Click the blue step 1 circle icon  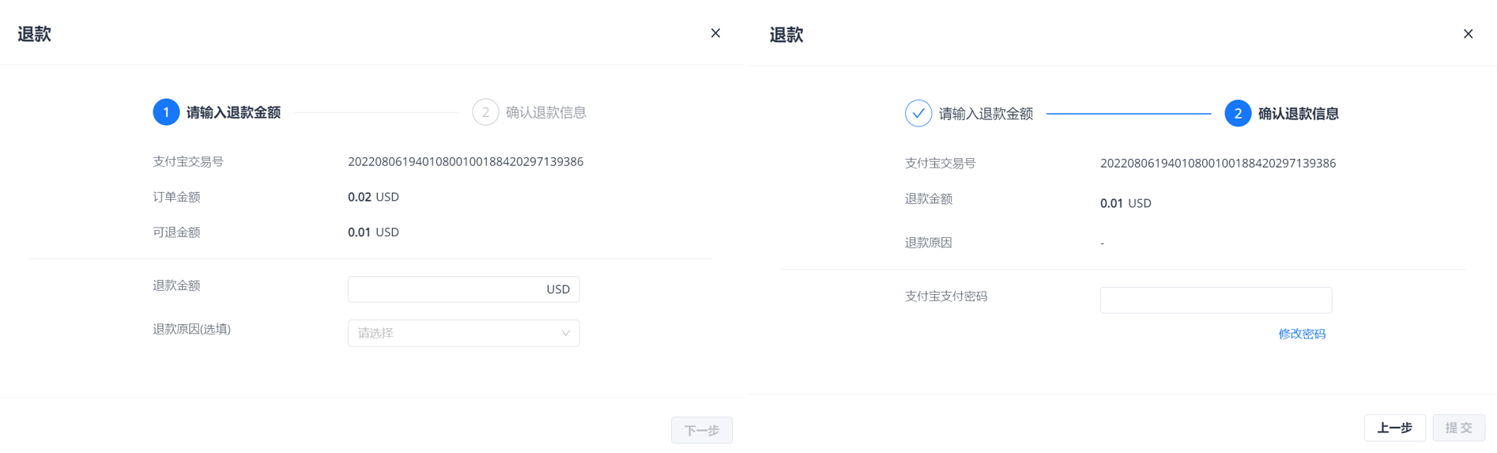point(166,112)
